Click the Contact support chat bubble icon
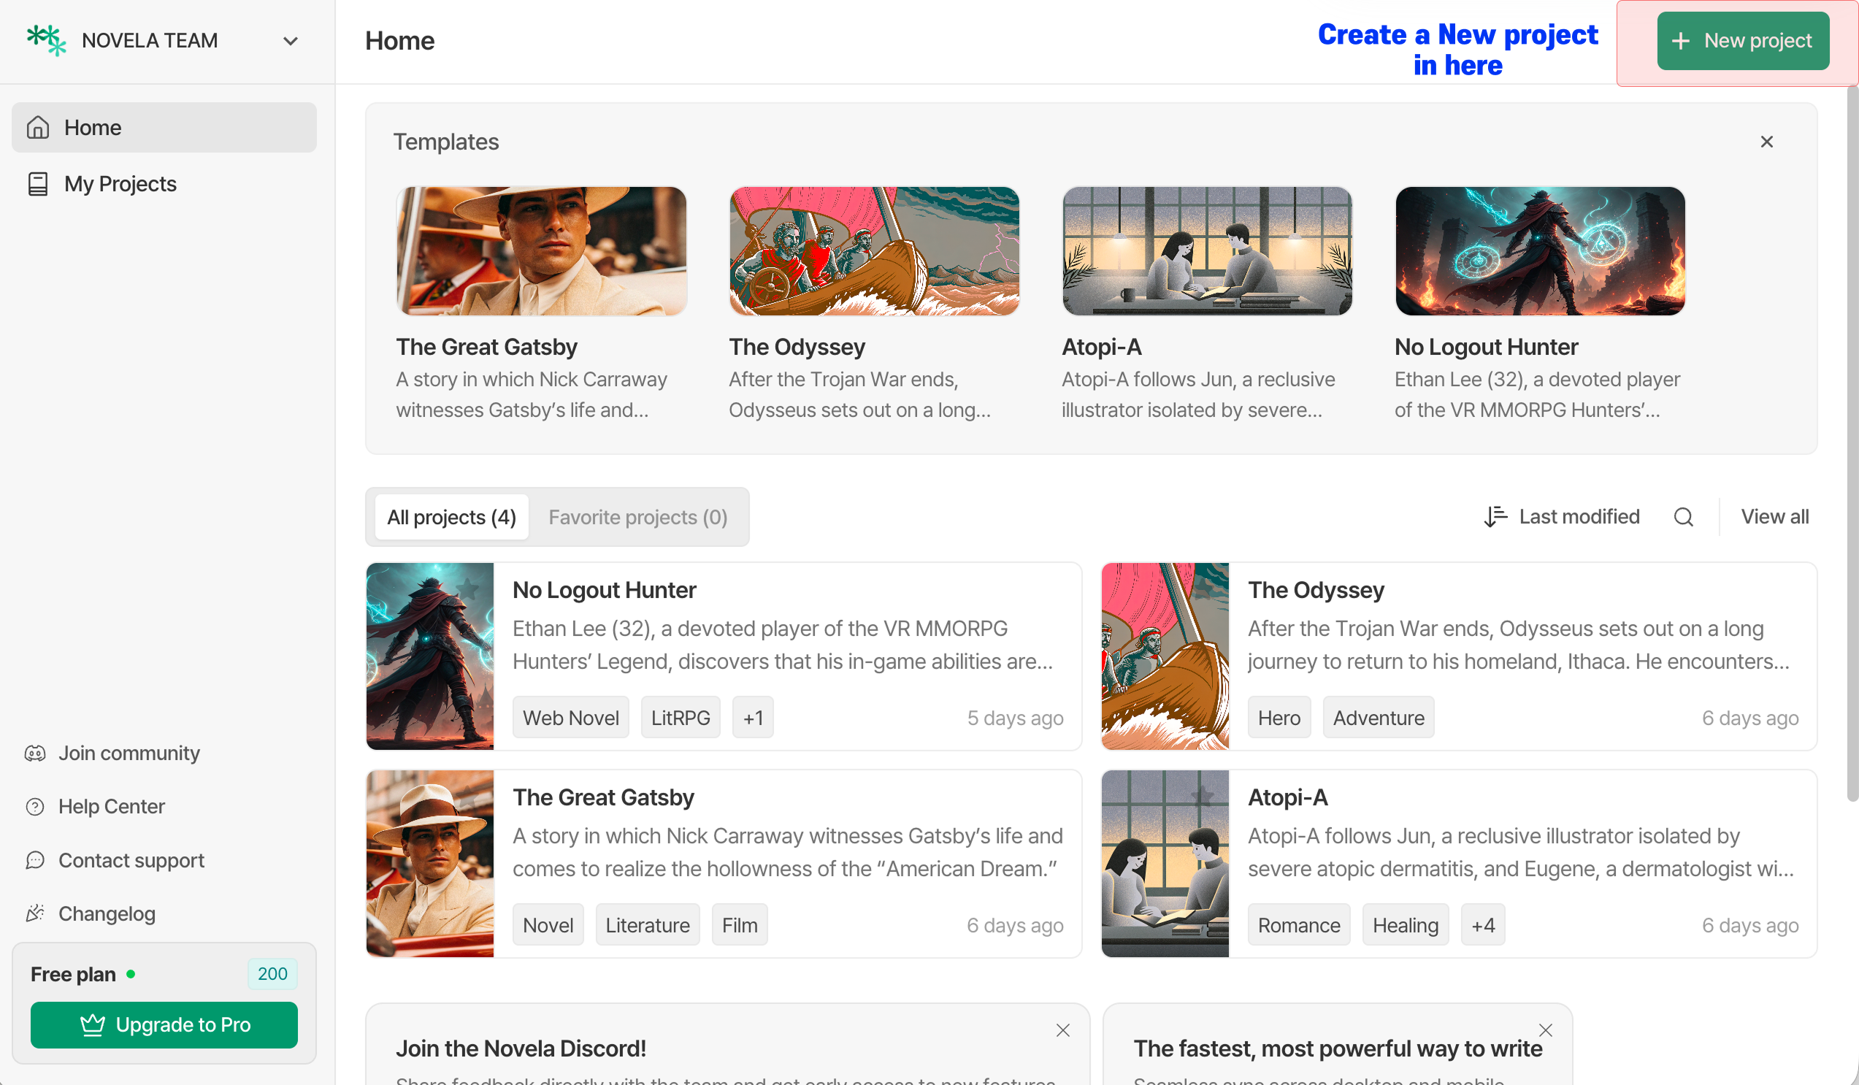 35,861
